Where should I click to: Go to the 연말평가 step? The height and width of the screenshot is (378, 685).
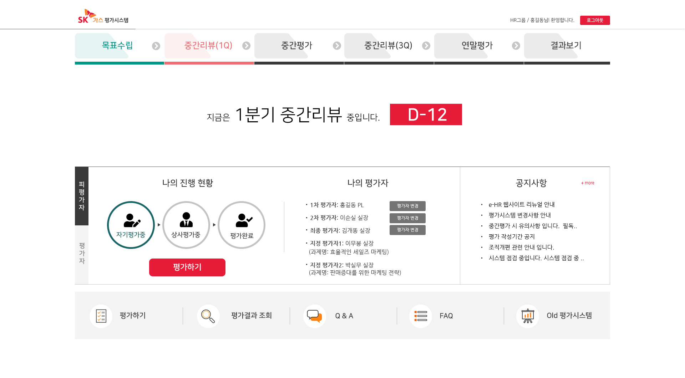(x=477, y=46)
